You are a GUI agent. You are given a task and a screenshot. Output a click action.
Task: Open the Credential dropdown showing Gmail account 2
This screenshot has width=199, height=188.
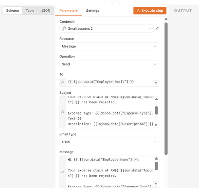[x=107, y=29]
